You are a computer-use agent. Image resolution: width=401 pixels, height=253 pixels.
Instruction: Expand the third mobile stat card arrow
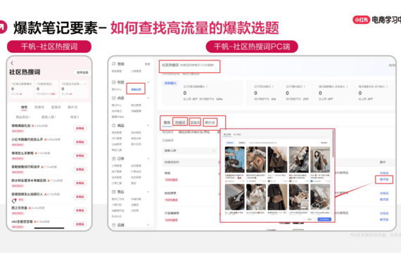tap(85, 84)
